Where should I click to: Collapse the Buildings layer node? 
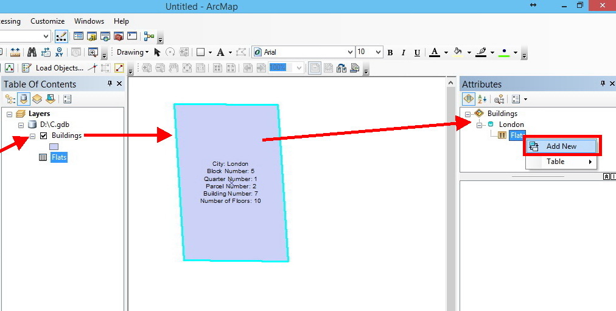[x=33, y=136]
